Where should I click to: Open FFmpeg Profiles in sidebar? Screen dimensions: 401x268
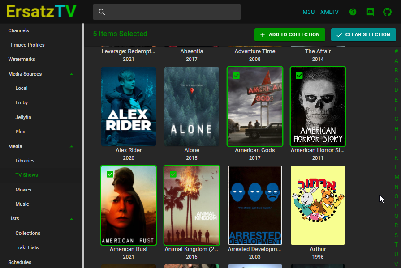coord(26,45)
